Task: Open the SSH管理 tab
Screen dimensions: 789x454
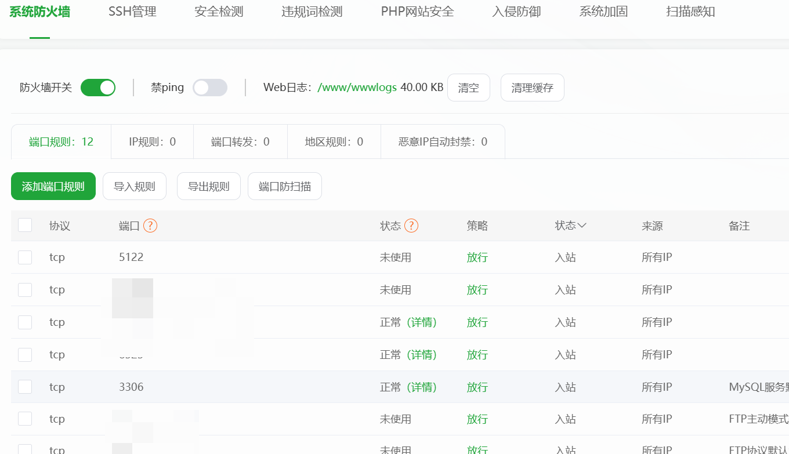Action: 132,12
